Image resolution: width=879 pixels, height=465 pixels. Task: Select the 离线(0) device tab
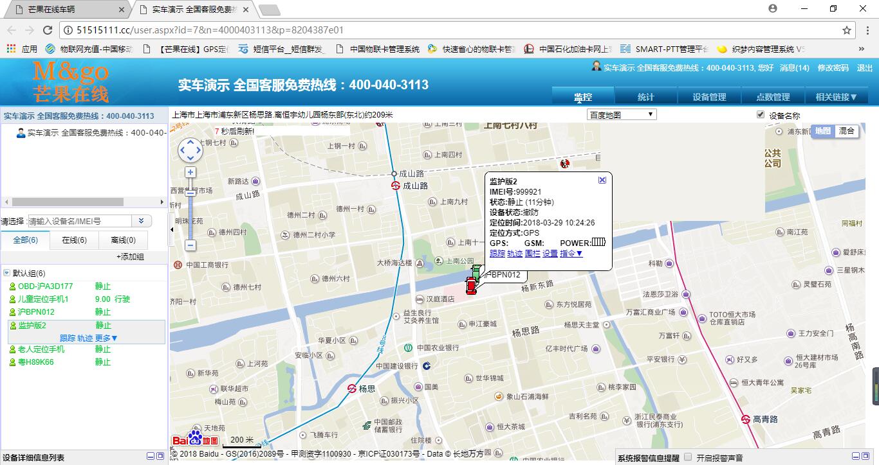tap(124, 240)
